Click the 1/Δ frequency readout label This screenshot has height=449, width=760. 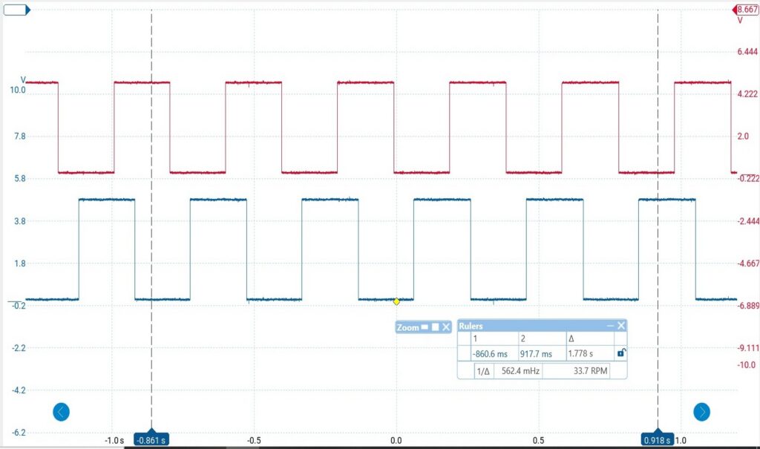point(482,371)
